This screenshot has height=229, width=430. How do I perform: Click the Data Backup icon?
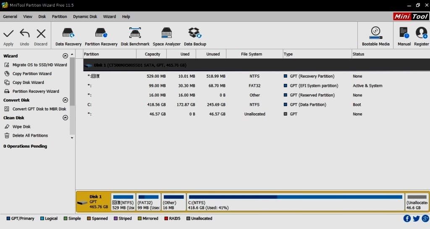pos(195,34)
